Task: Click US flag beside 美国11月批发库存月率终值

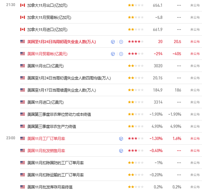Action: pyautogui.click(x=22, y=187)
